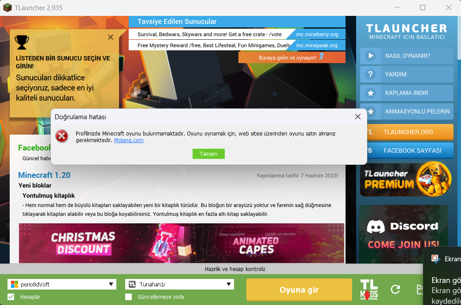Click the Survival, Bedwars, Skywars server row

pyautogui.click(x=237, y=34)
